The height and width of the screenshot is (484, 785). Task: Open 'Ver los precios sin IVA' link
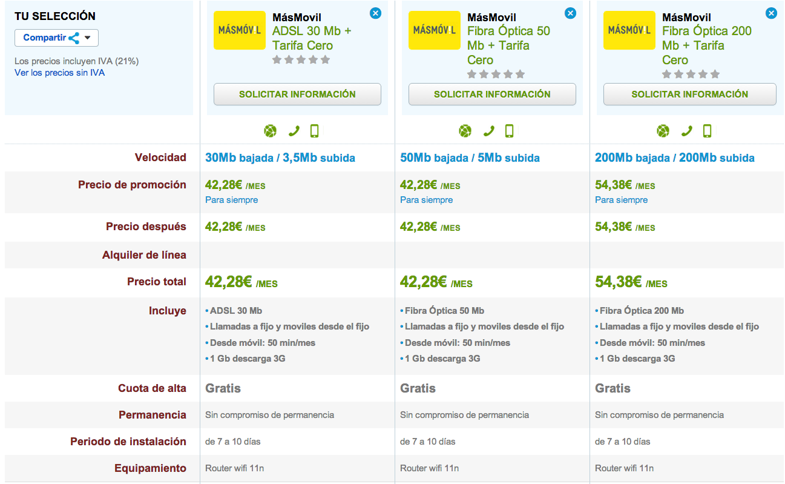(x=59, y=73)
